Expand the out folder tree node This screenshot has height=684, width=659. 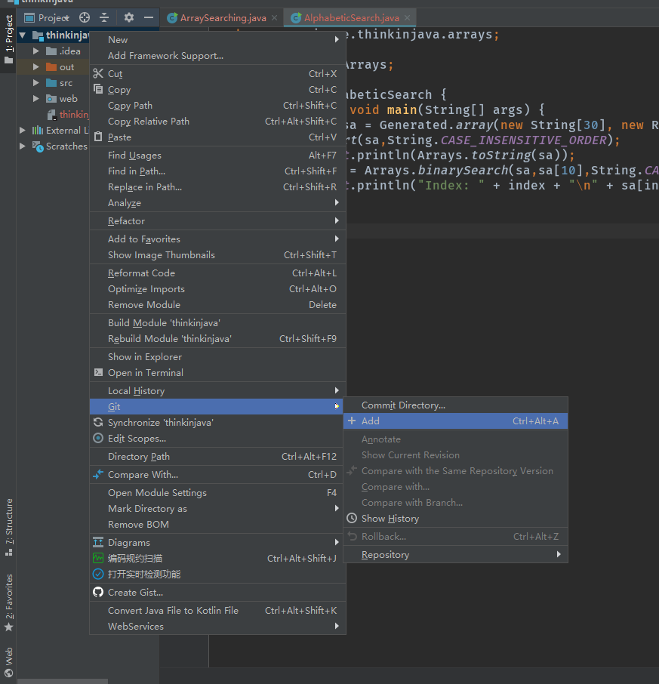pyautogui.click(x=35, y=67)
